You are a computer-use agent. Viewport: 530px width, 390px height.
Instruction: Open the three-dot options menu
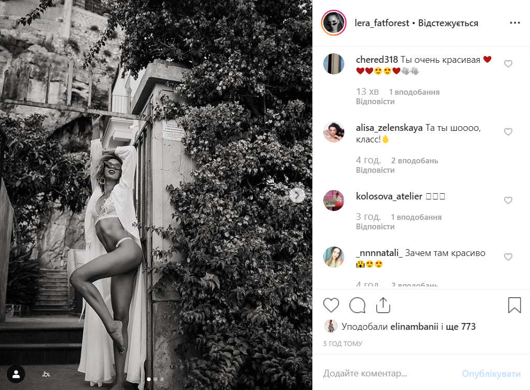515,23
